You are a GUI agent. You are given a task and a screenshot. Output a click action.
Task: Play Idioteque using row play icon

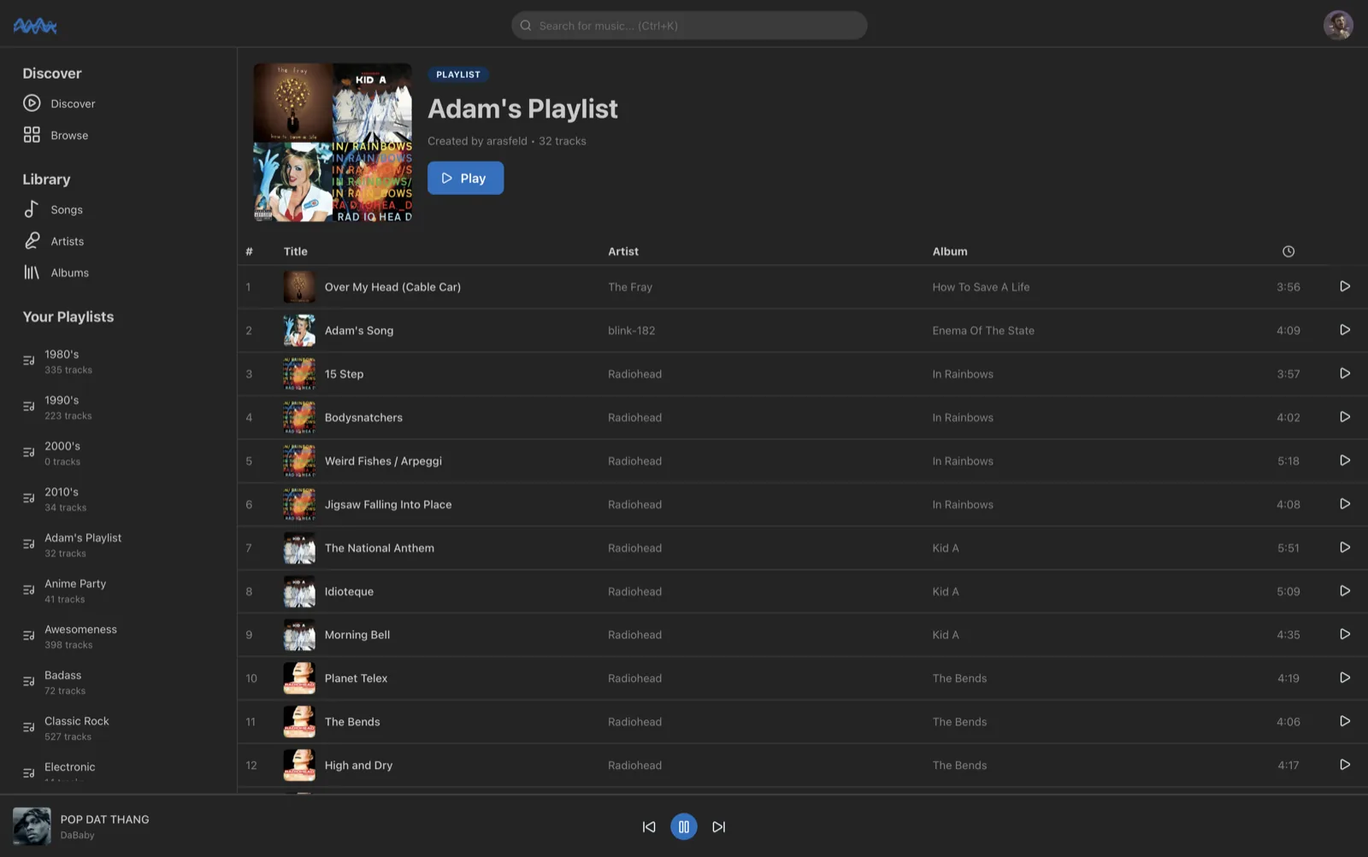(x=1345, y=591)
